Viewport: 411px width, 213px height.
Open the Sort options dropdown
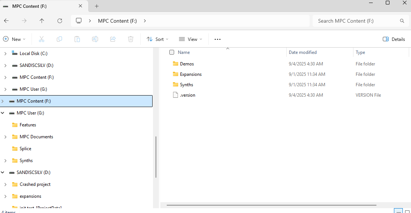[x=157, y=39]
